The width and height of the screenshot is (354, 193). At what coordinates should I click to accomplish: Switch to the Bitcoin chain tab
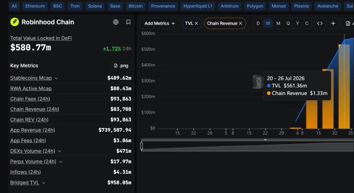click(x=135, y=6)
